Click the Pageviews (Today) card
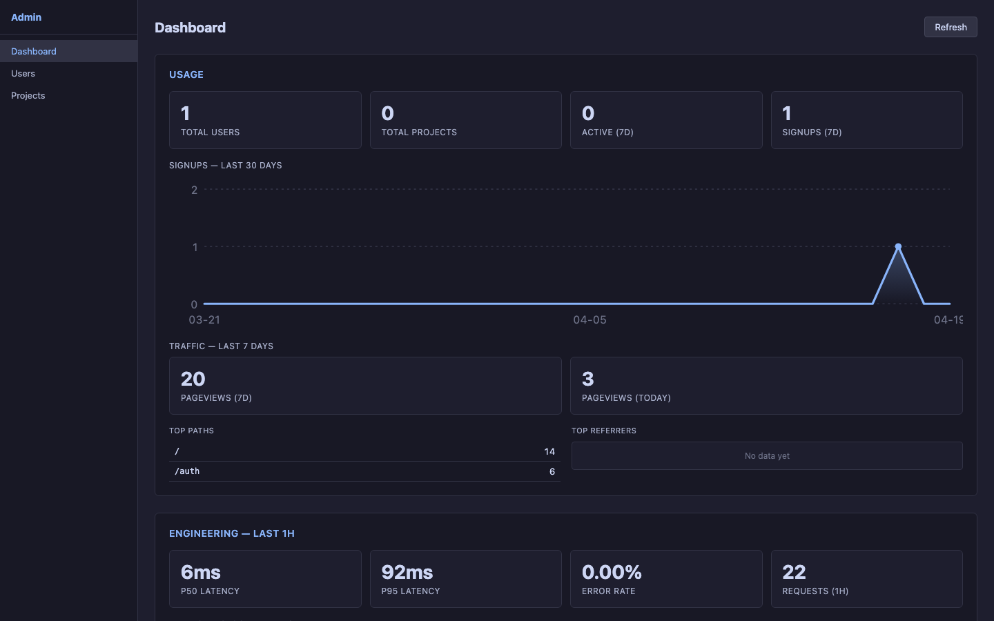The height and width of the screenshot is (621, 994). pyautogui.click(x=766, y=386)
